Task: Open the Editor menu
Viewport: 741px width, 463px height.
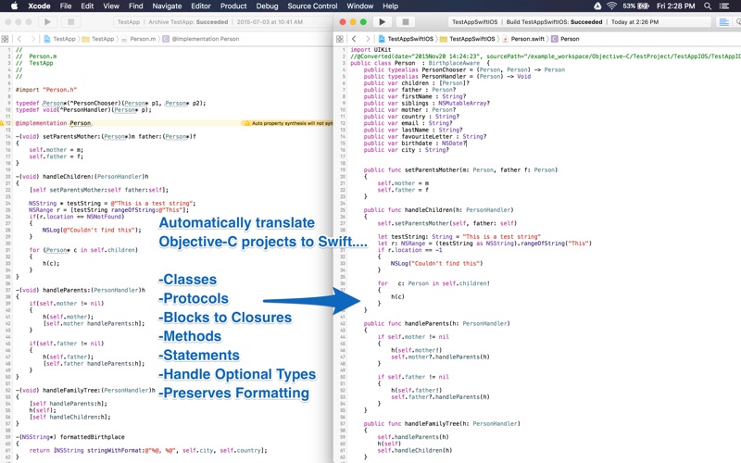Action: (201, 6)
